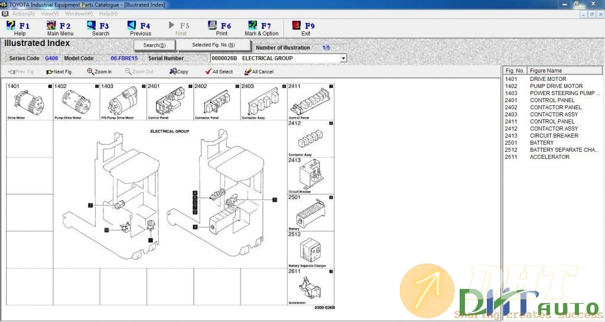Open the Action(A) menu
This screenshot has height=322, width=605.
23,13
